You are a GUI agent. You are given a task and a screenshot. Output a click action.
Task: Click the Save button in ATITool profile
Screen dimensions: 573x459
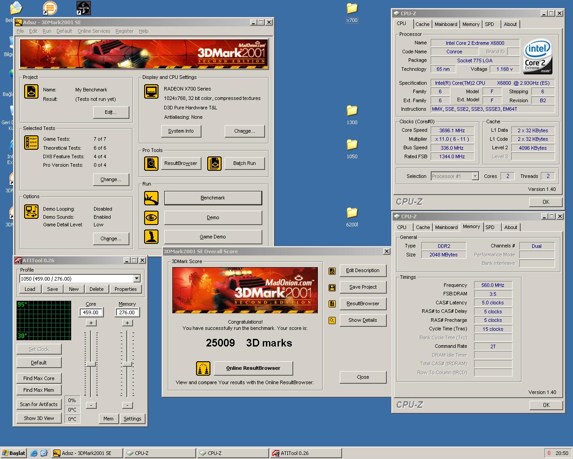[52, 289]
